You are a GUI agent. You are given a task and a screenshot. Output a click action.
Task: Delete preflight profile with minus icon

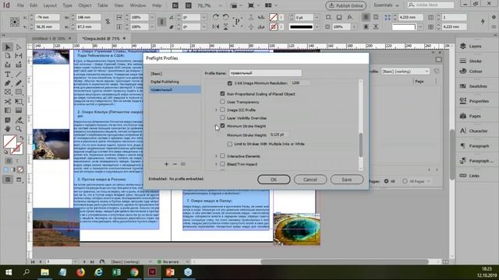pyautogui.click(x=175, y=164)
